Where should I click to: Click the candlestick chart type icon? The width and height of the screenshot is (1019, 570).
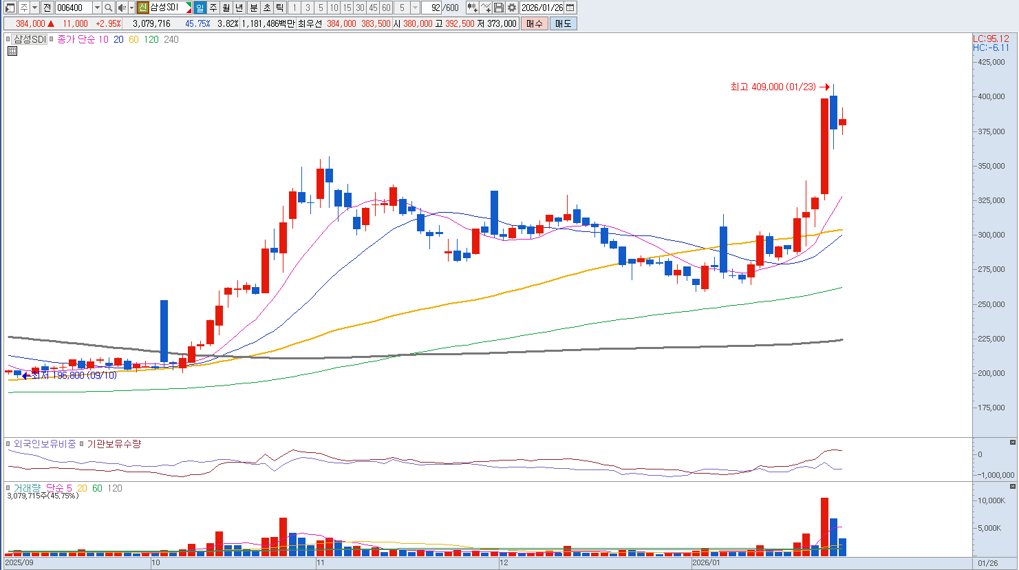coord(472,8)
